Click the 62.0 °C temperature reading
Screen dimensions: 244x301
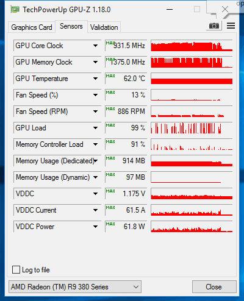134,79
